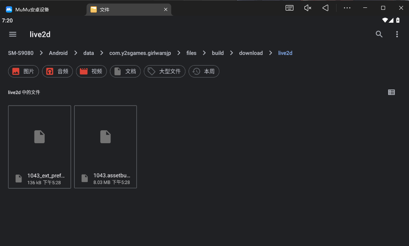Filter by 图片 images chip
This screenshot has width=409, height=246.
(24, 71)
